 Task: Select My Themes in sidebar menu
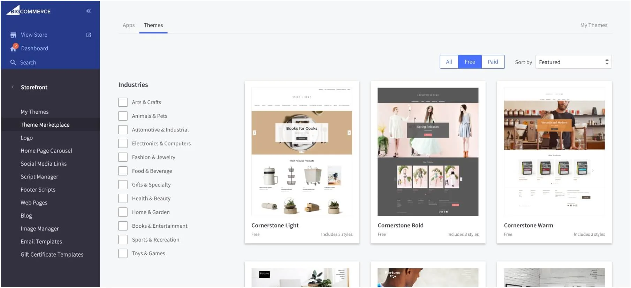point(35,112)
